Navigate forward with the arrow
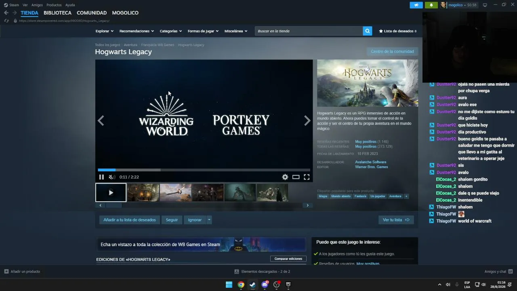The width and height of the screenshot is (517, 291). click(x=15, y=13)
